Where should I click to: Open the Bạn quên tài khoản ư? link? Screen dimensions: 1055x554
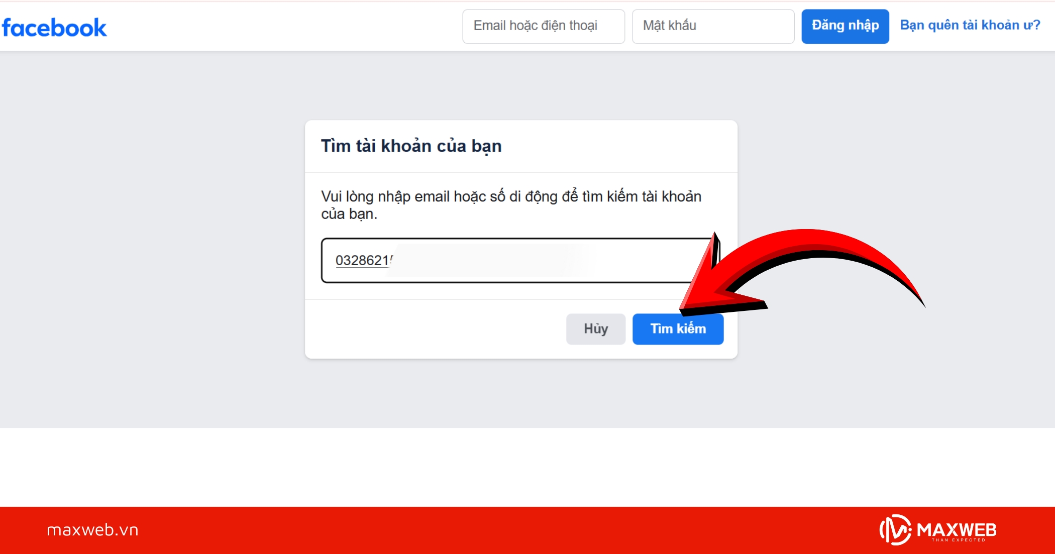click(970, 25)
